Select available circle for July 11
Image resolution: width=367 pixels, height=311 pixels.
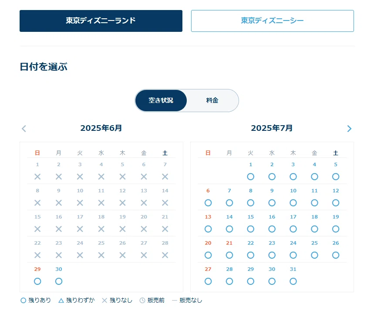point(315,203)
